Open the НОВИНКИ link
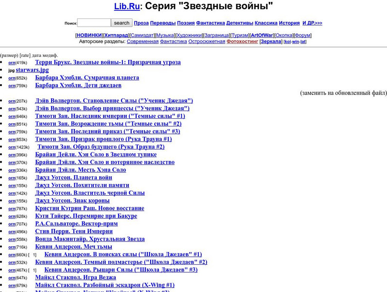Viewport: 387px width, 292px height. click(89, 36)
